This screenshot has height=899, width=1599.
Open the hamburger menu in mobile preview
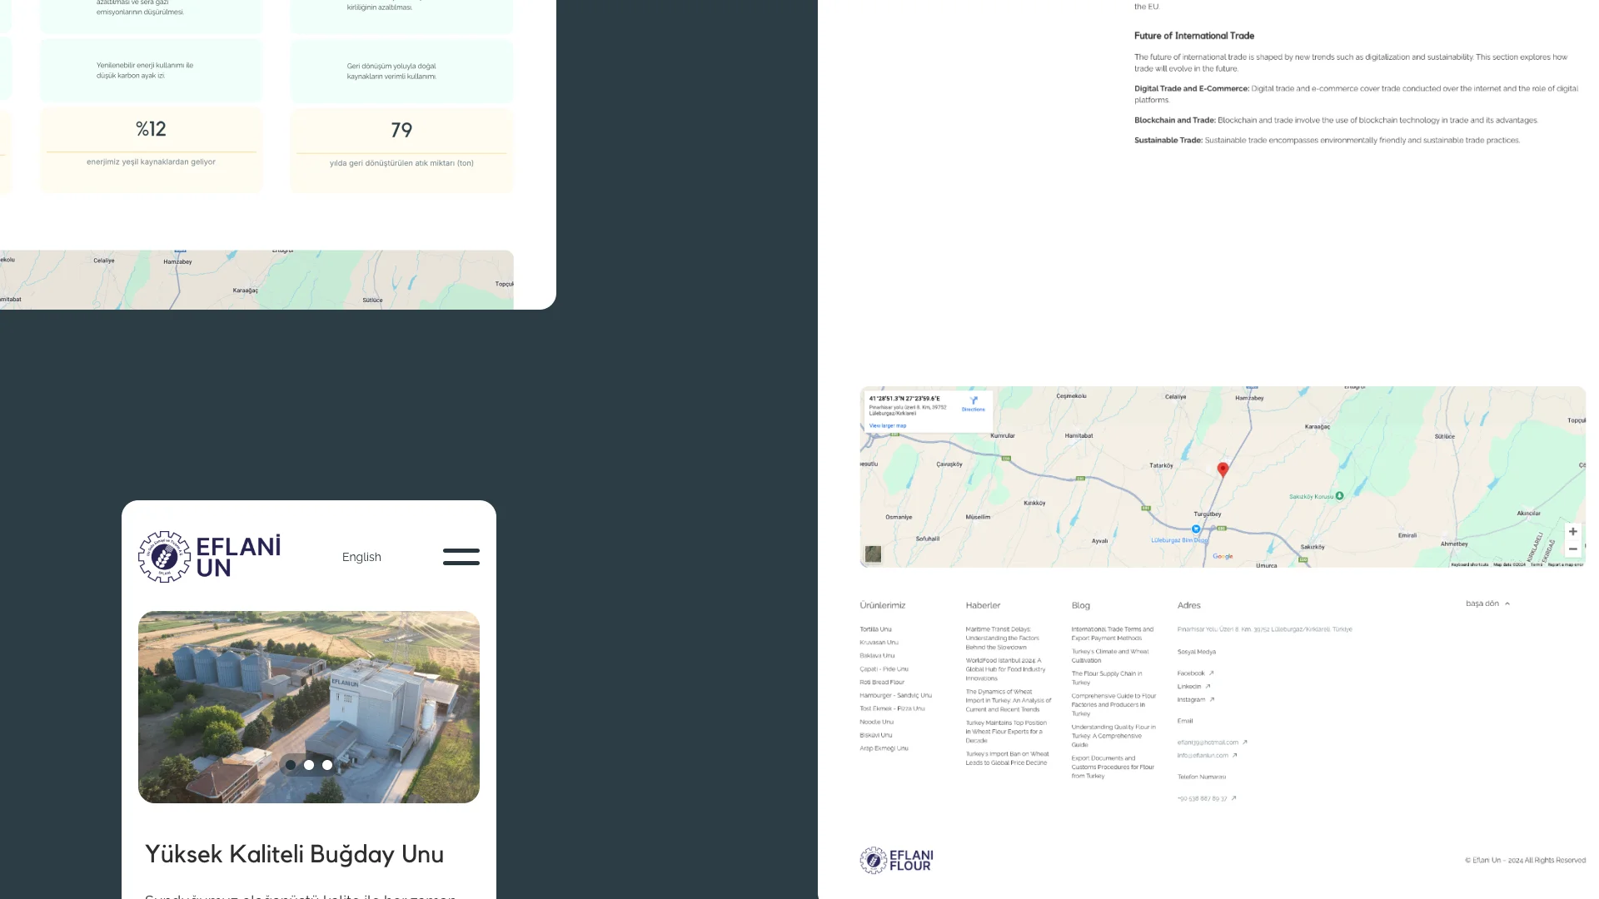point(461,557)
